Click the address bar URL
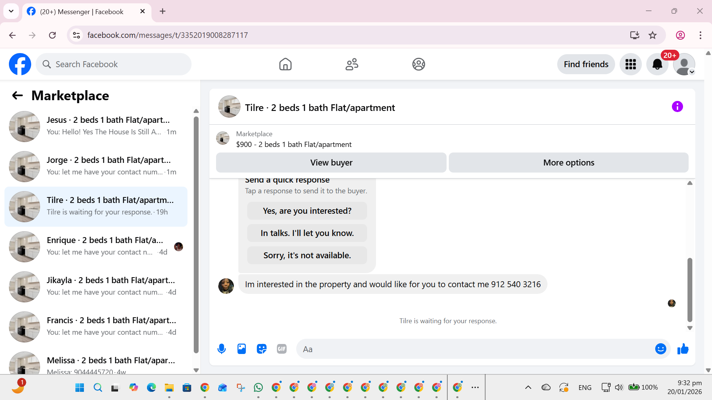Screen dimensions: 712x400 pos(167,35)
